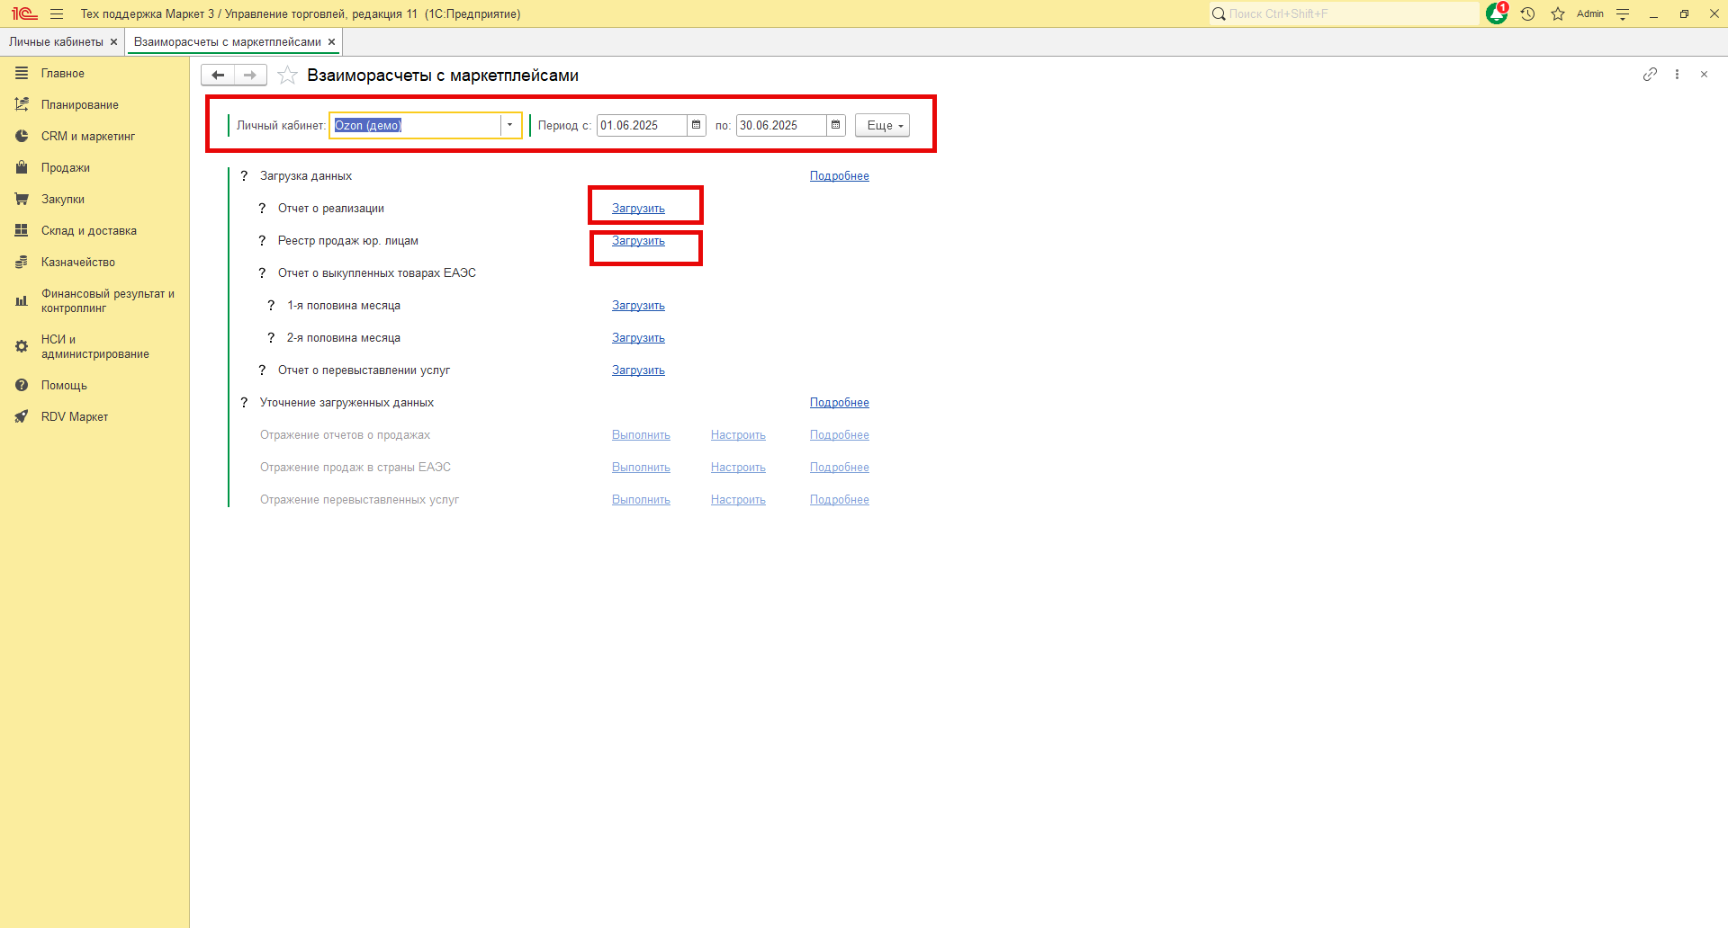This screenshot has width=1728, height=928.
Task: Open Подробнее for Отражение перевыставленных услуг
Action: [840, 500]
